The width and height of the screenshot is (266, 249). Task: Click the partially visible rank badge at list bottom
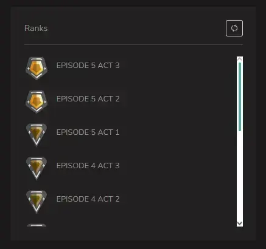click(x=37, y=225)
